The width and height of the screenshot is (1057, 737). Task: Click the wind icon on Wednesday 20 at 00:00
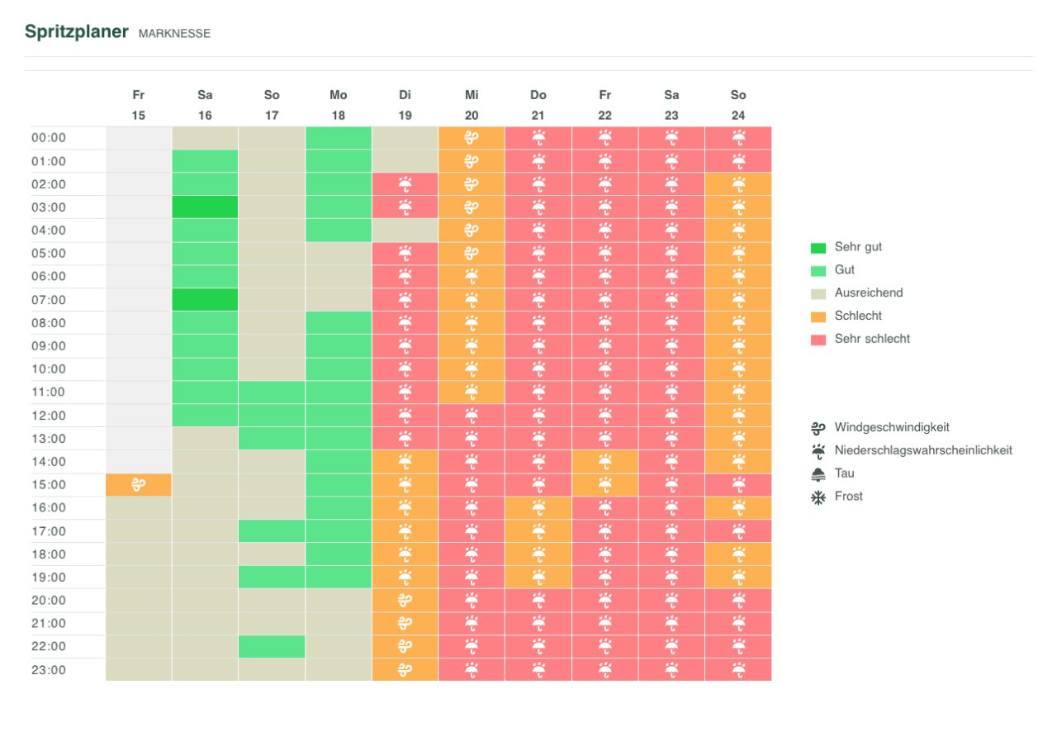[x=472, y=138]
